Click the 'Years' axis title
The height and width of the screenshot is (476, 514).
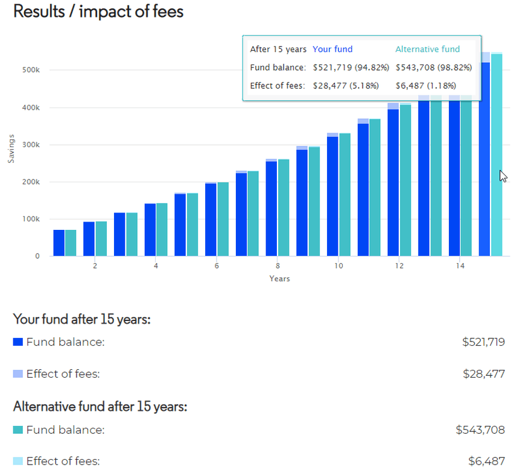click(x=279, y=279)
